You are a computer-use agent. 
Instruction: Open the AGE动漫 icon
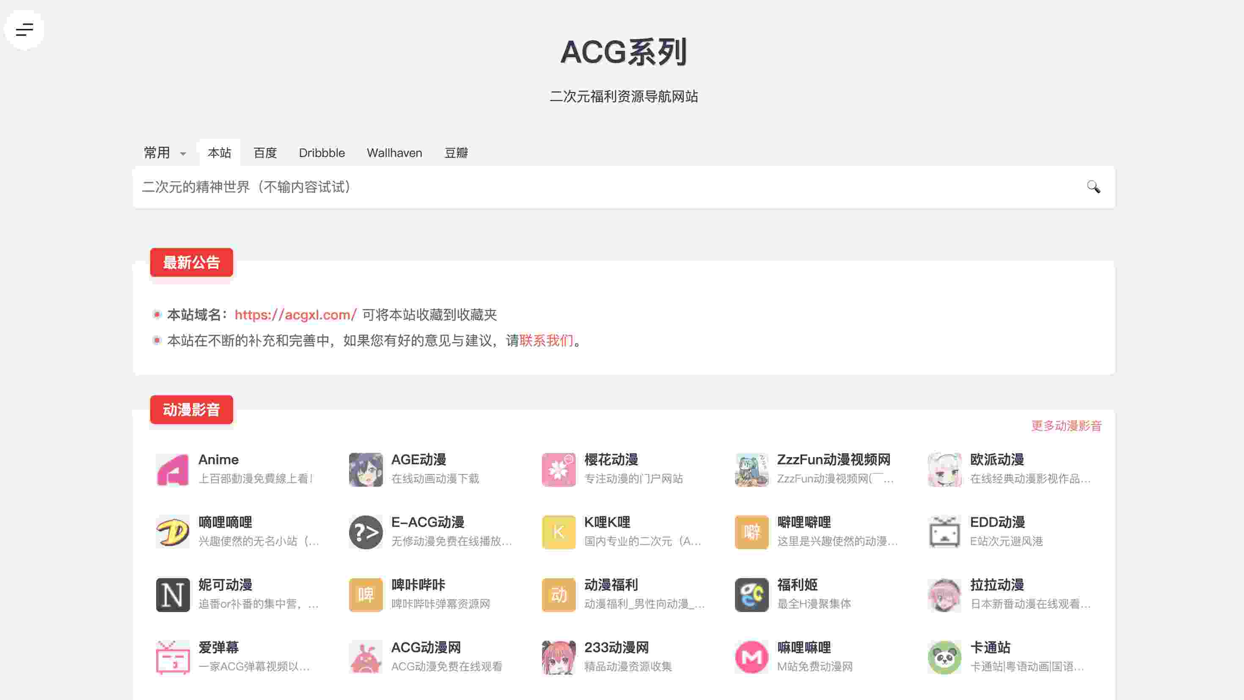pos(366,470)
